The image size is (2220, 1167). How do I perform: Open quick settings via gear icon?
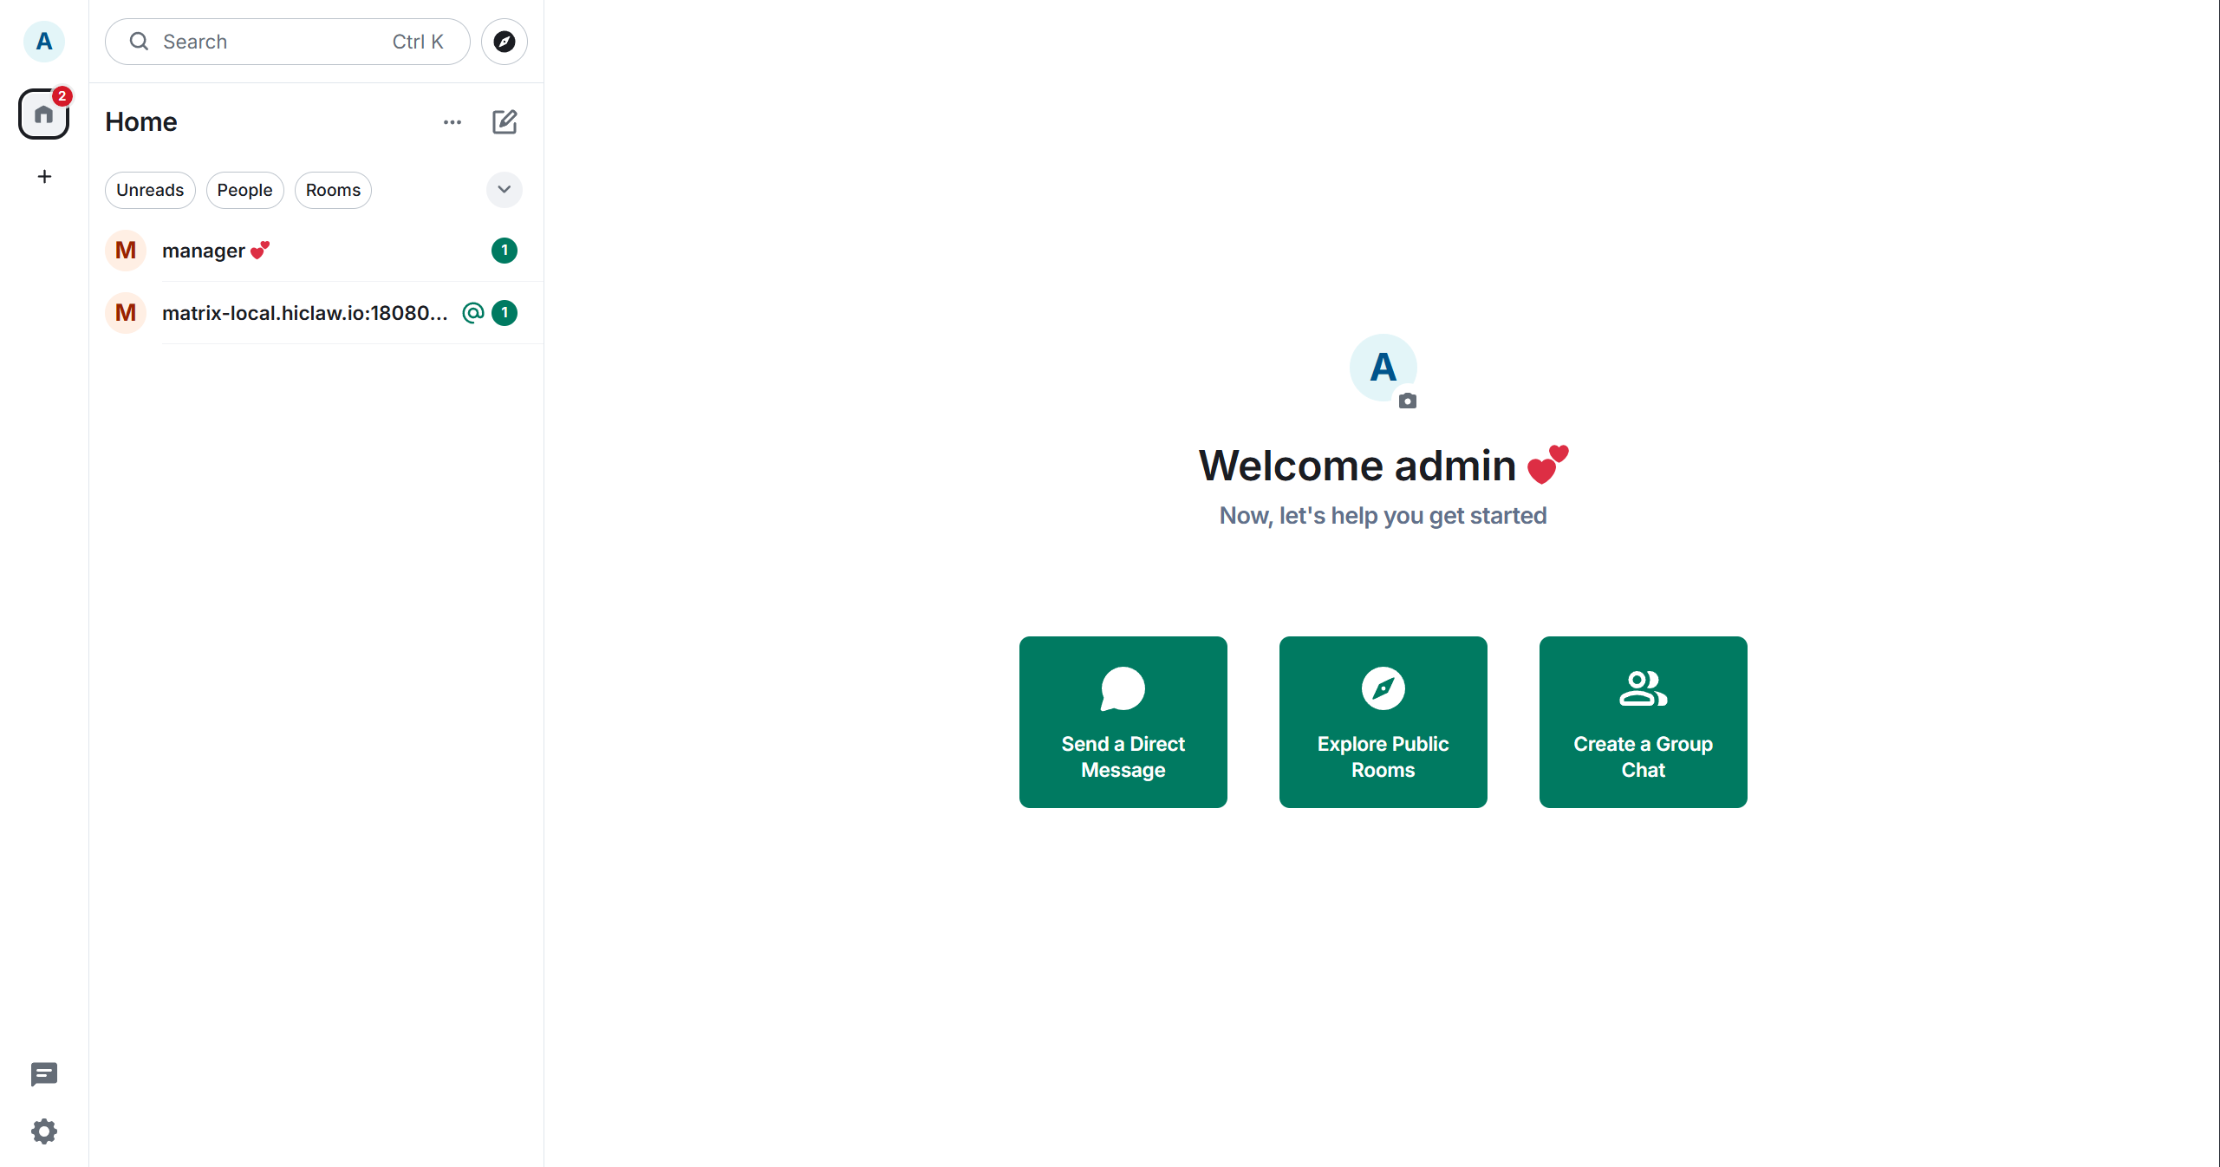pos(43,1131)
